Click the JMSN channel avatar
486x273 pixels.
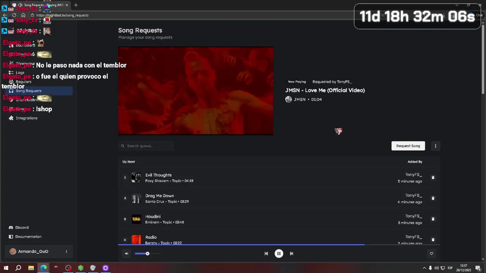click(x=289, y=99)
